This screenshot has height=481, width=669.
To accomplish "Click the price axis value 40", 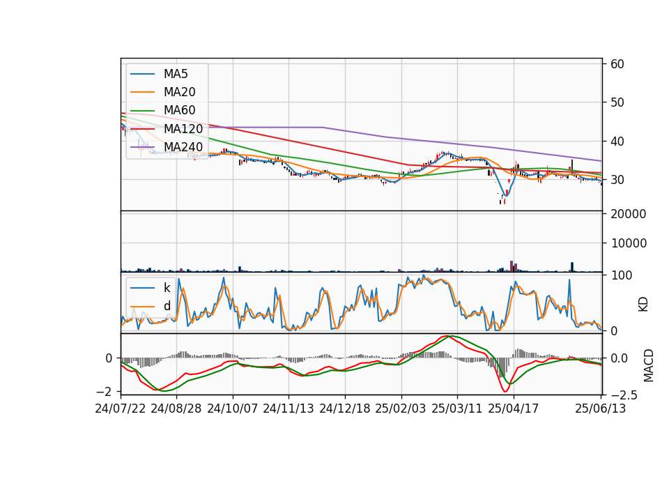I will tap(617, 142).
